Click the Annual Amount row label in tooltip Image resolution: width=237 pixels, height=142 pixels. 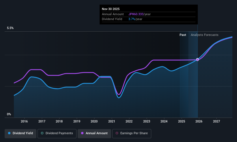(x=113, y=14)
